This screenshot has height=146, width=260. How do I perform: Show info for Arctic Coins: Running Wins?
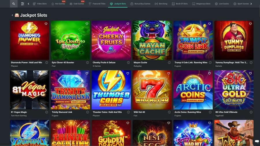click(210, 112)
